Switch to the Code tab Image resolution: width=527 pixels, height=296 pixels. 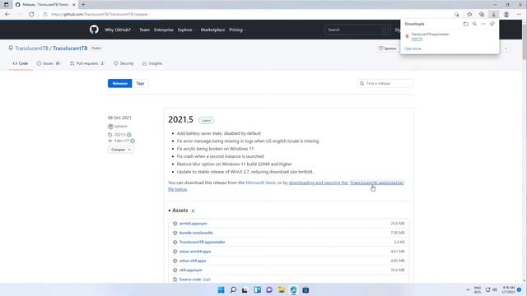point(21,63)
